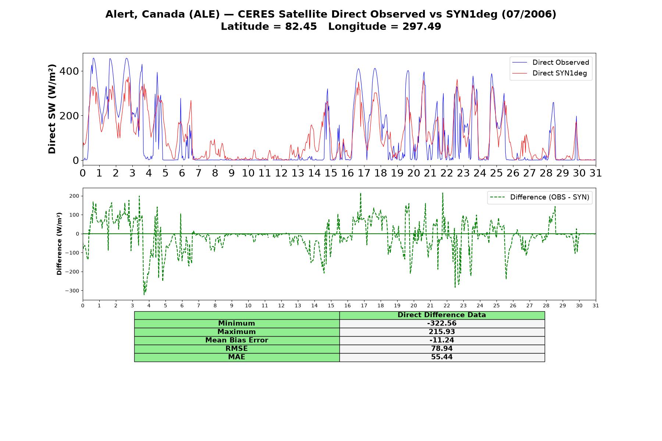662x441 pixels.
Task: Click the Direct SW (W/m²) axis label
Action: 52,109
